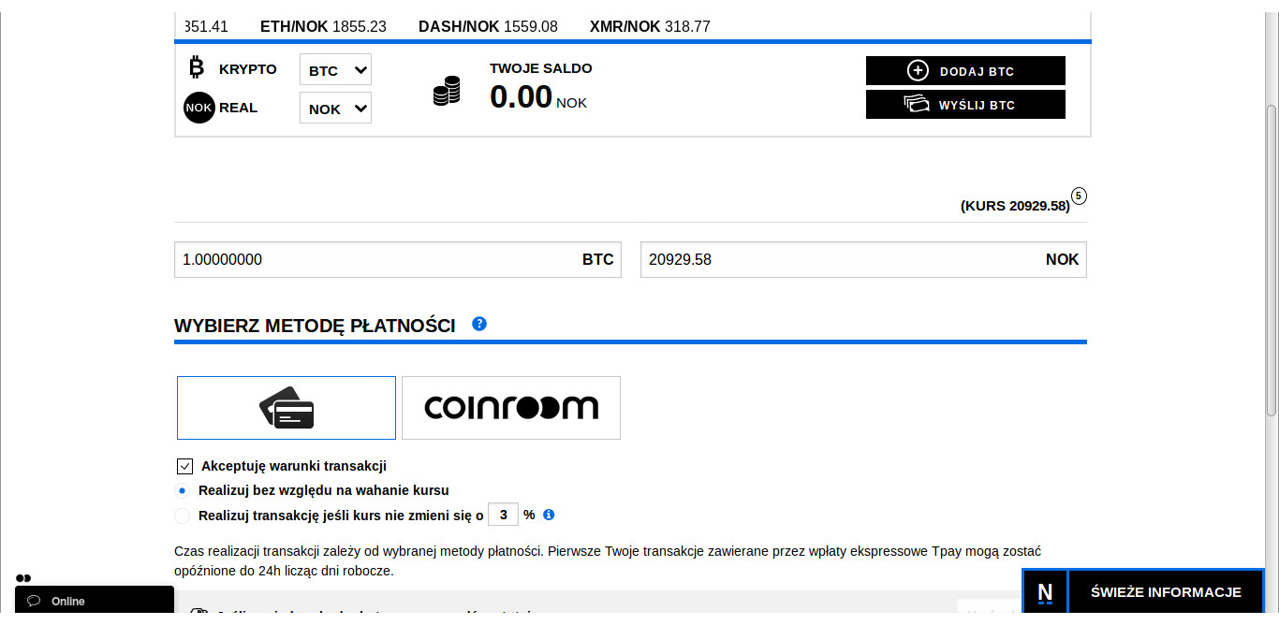
Task: Select Realizuj bez względu na wahanie kursu
Action: tap(182, 490)
